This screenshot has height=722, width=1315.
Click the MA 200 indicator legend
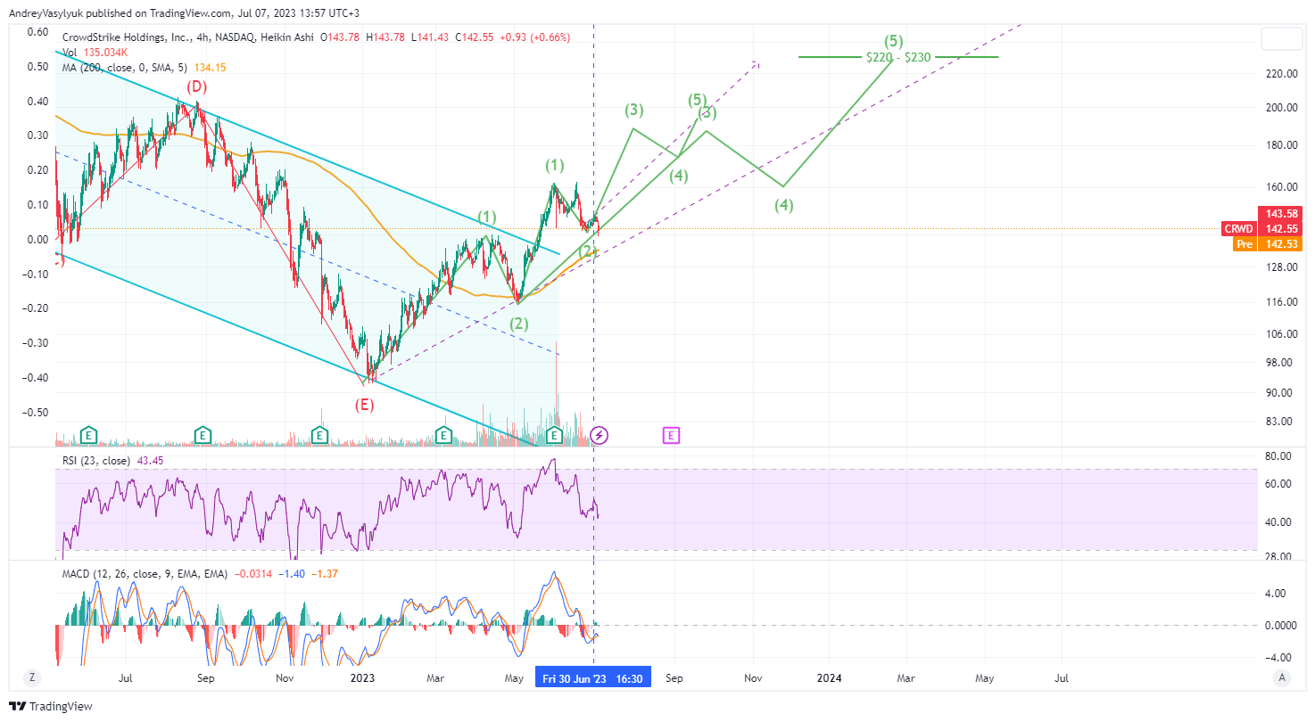pyautogui.click(x=144, y=68)
